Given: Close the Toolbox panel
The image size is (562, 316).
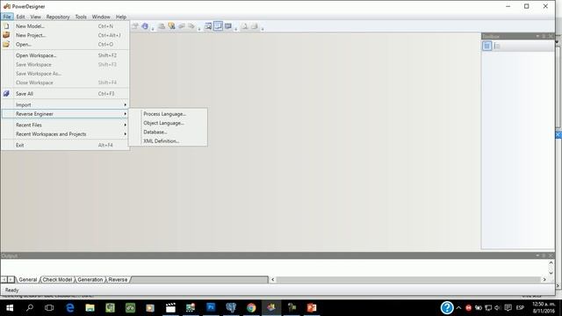Looking at the screenshot, I should [x=551, y=36].
